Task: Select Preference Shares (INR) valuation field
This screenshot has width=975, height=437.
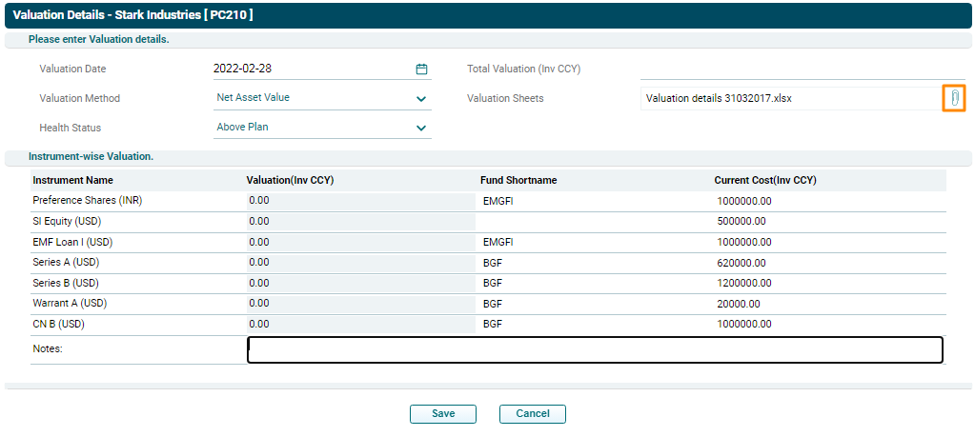Action: click(360, 201)
